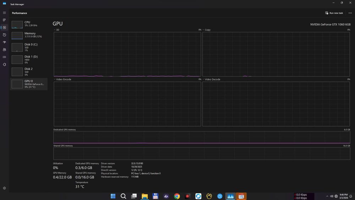This screenshot has width=355, height=200.
Task: Open the Services page icon
Action: tap(4, 64)
